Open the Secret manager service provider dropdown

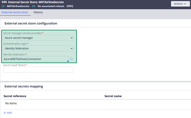click(38, 38)
